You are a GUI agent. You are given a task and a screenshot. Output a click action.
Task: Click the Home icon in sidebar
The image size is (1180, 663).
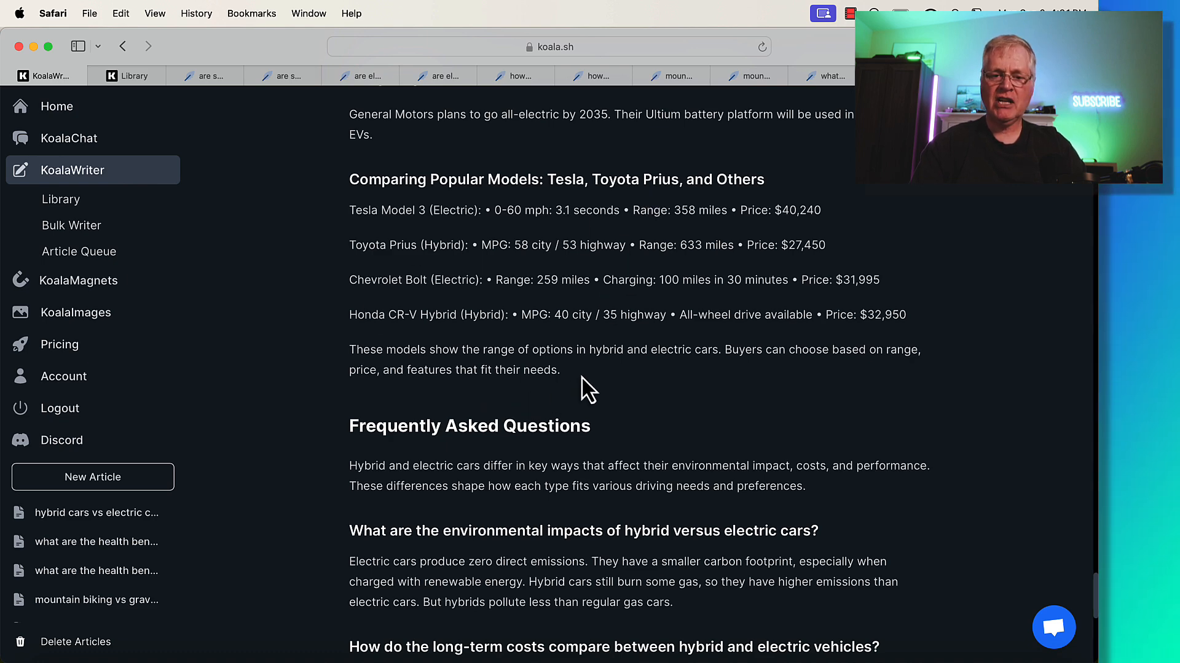21,106
